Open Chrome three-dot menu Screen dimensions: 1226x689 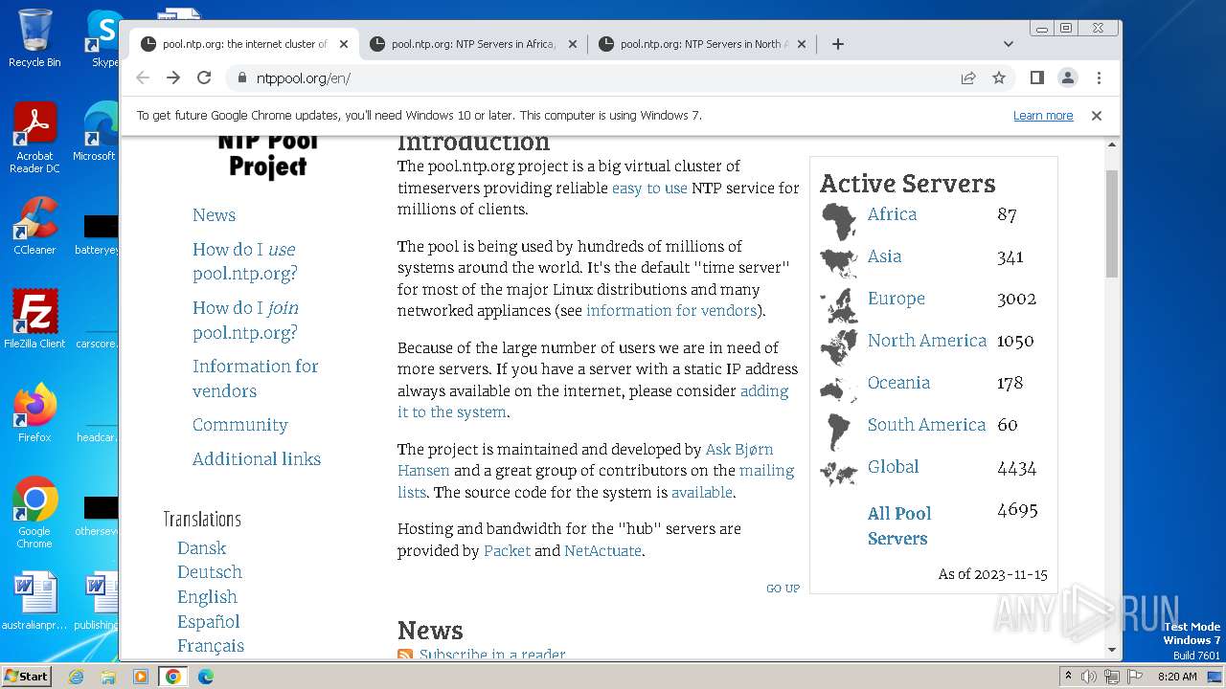click(x=1099, y=78)
